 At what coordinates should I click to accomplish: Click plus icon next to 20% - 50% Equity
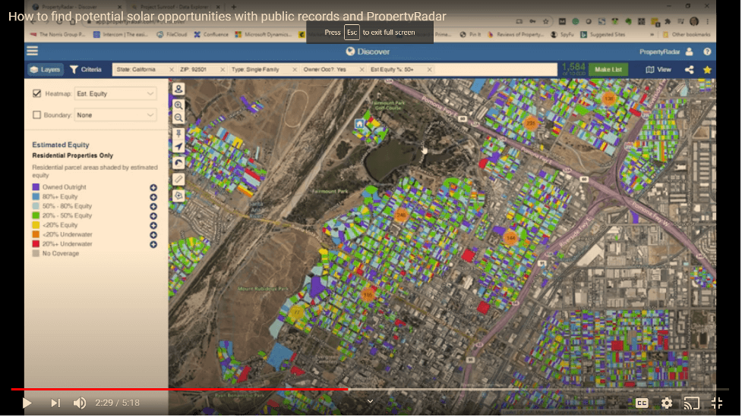tap(153, 216)
